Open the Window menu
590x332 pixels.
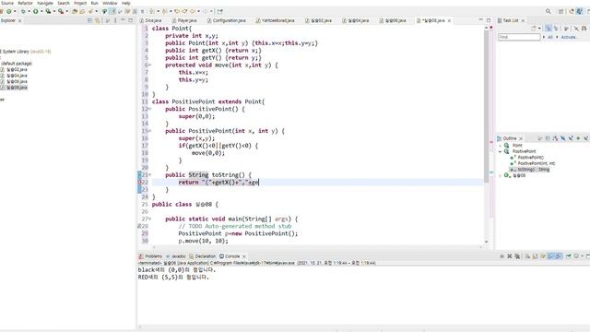(x=110, y=3)
